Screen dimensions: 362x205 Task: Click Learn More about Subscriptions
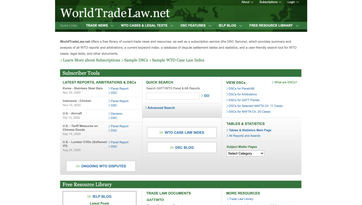(x=91, y=60)
